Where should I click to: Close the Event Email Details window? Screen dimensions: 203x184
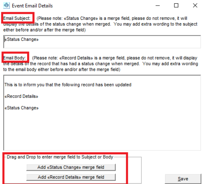click(195, 6)
